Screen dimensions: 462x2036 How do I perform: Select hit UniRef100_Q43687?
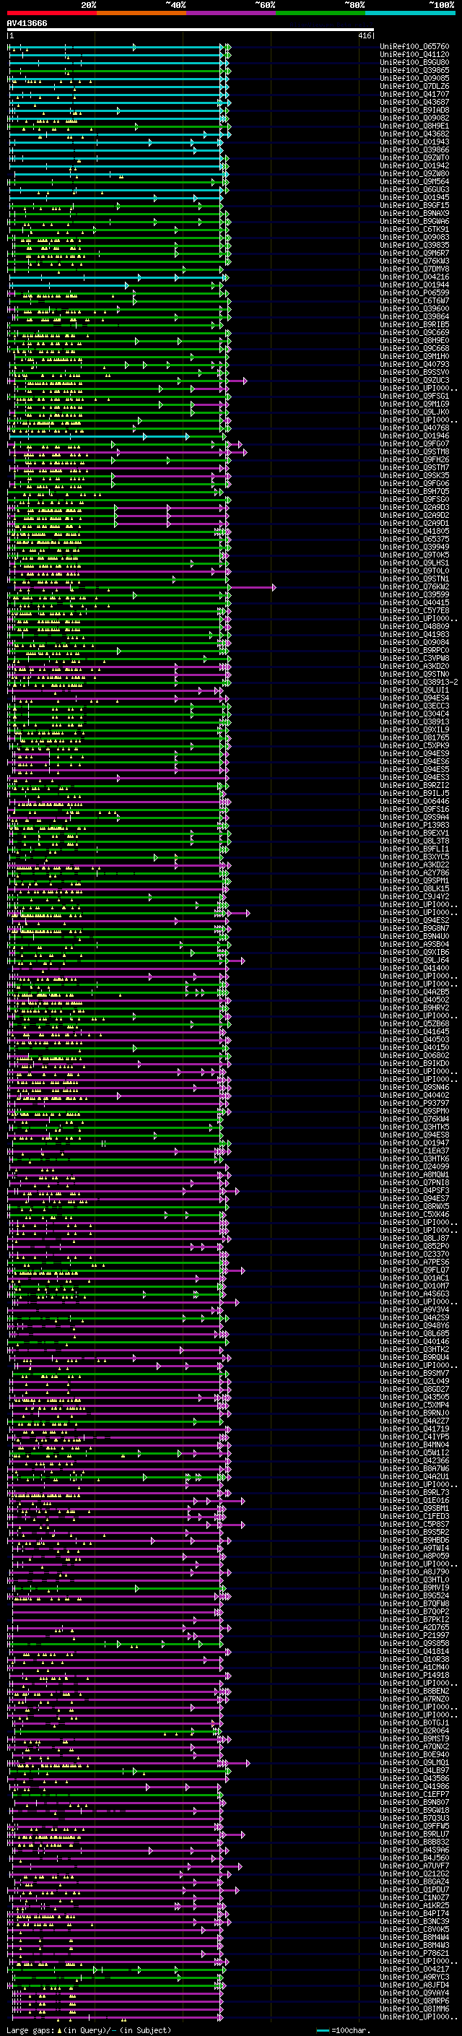click(x=414, y=102)
